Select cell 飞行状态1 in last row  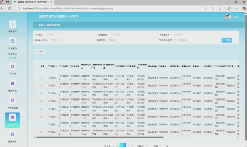[x=230, y=132]
